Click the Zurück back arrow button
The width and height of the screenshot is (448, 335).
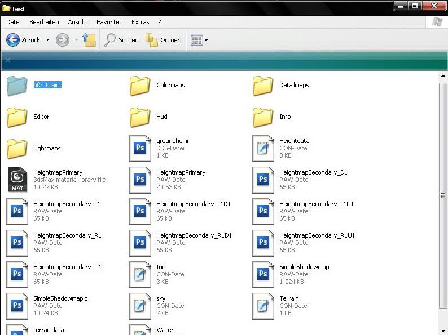pos(13,40)
